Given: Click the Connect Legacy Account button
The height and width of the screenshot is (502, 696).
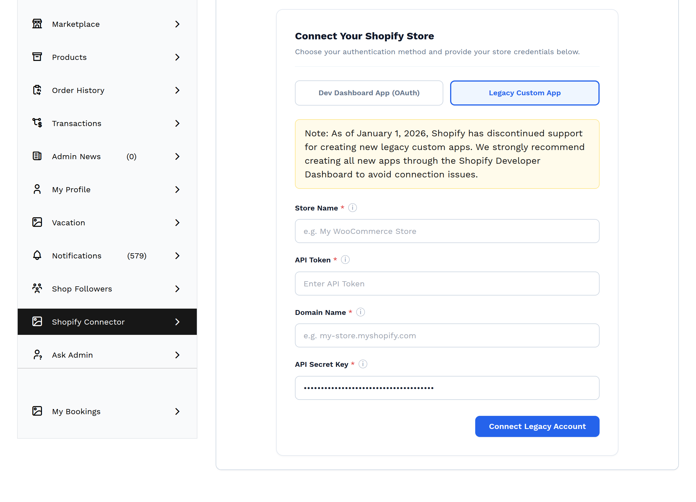Looking at the screenshot, I should coord(537,427).
